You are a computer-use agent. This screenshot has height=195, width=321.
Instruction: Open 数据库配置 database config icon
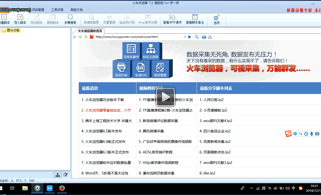[x=91, y=17]
